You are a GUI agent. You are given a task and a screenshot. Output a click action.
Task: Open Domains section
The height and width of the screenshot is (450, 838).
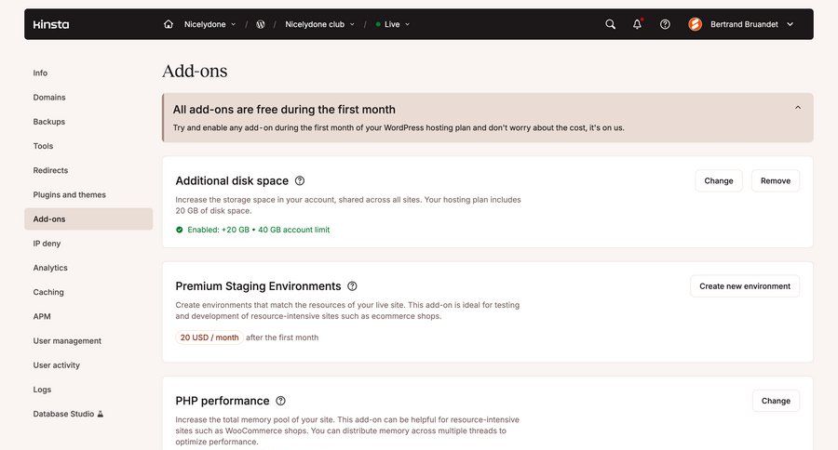point(88,97)
